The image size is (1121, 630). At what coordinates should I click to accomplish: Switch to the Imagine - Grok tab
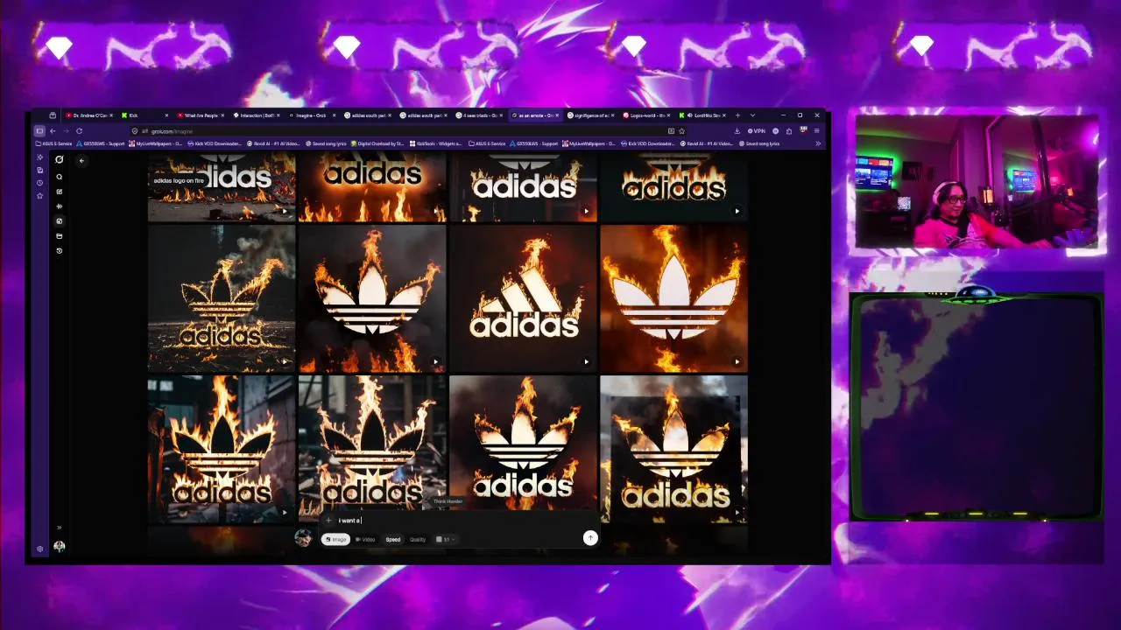click(x=312, y=115)
